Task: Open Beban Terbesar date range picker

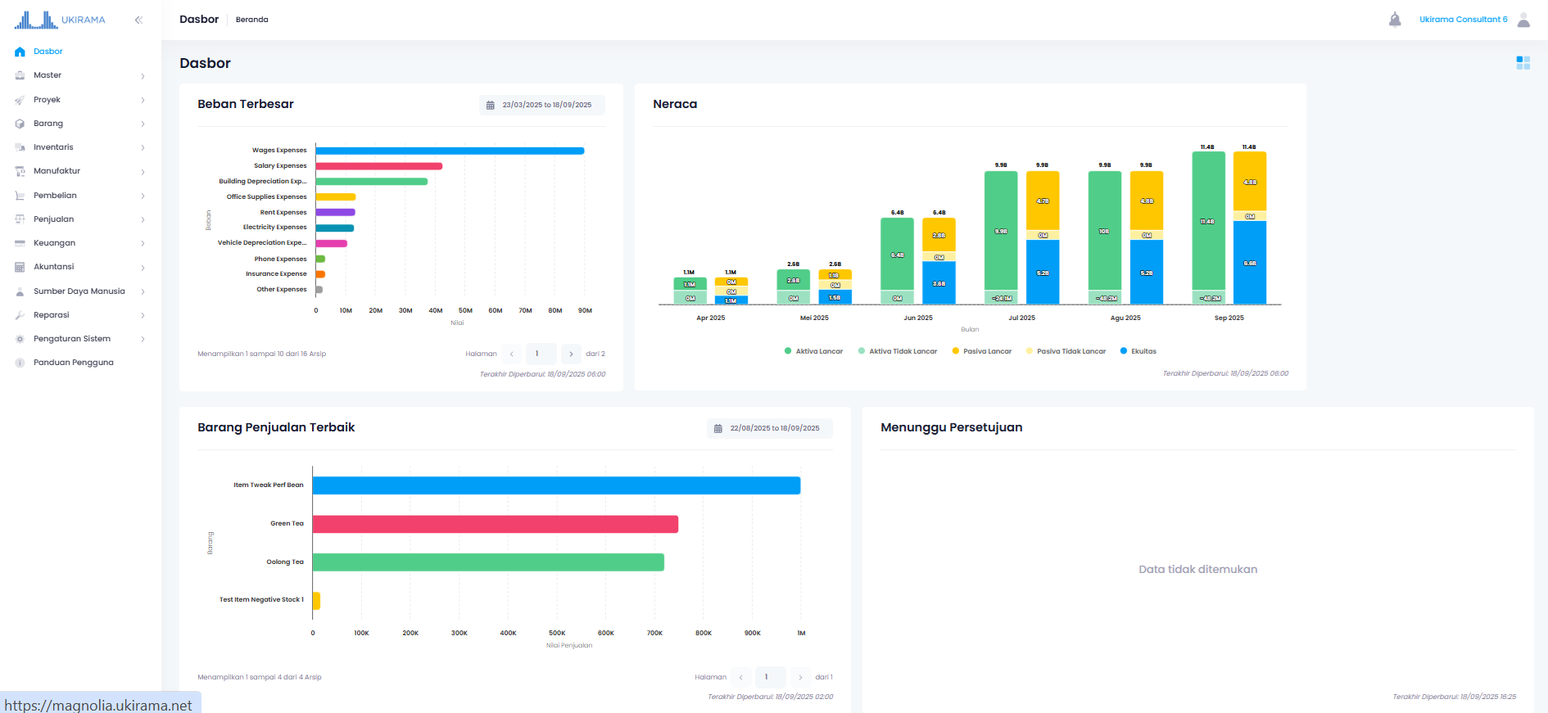Action: 542,105
